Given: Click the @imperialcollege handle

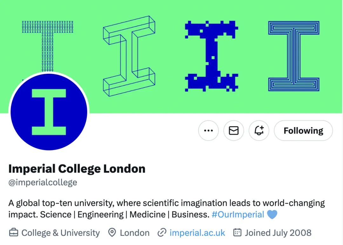Looking at the screenshot, I should [43, 183].
